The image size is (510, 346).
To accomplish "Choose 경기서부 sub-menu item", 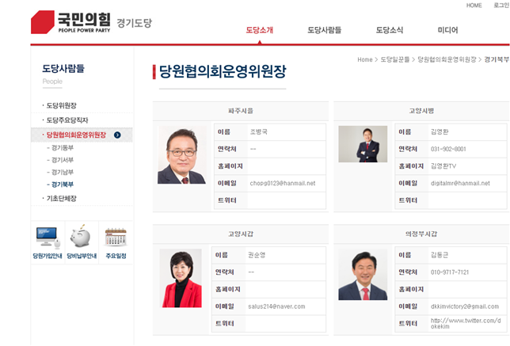I will (62, 160).
